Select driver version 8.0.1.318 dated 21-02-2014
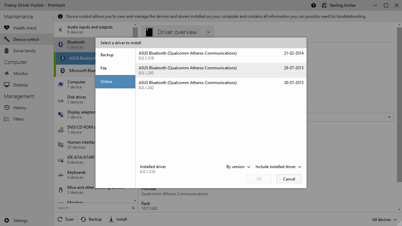Image resolution: width=402 pixels, height=226 pixels. (221, 56)
